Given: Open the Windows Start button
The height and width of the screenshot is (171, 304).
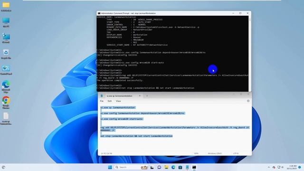Looking at the screenshot, I should pos(110,167).
